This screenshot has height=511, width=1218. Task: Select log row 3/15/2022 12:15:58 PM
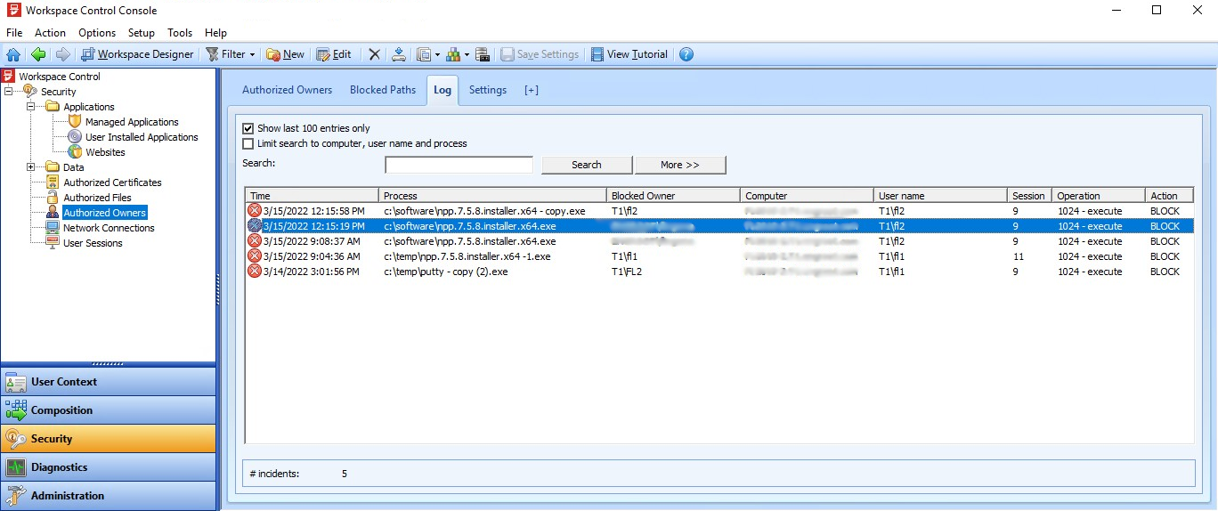[719, 211]
